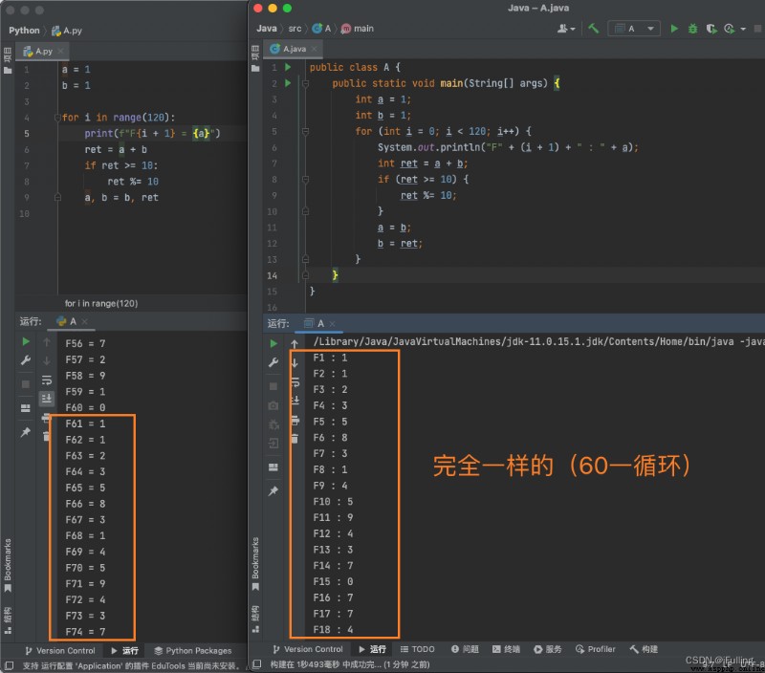Click the grey bug icon in Java run panel

pyautogui.click(x=273, y=424)
